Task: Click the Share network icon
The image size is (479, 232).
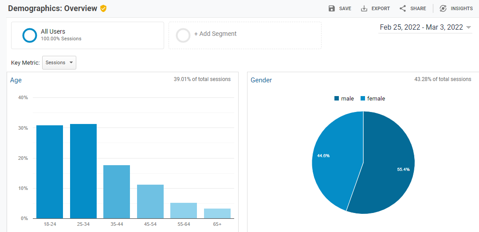Action: click(x=403, y=8)
